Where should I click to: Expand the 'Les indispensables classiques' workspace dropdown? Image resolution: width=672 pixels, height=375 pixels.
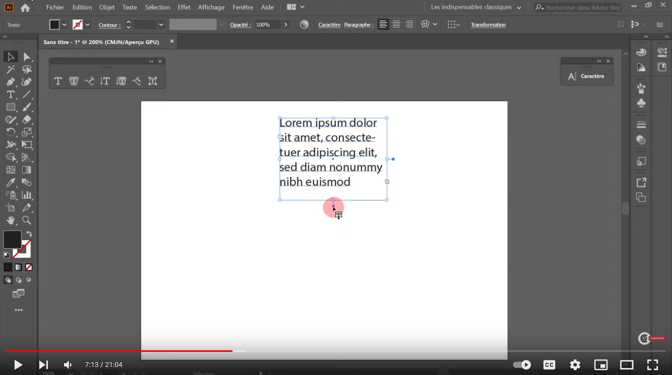519,8
